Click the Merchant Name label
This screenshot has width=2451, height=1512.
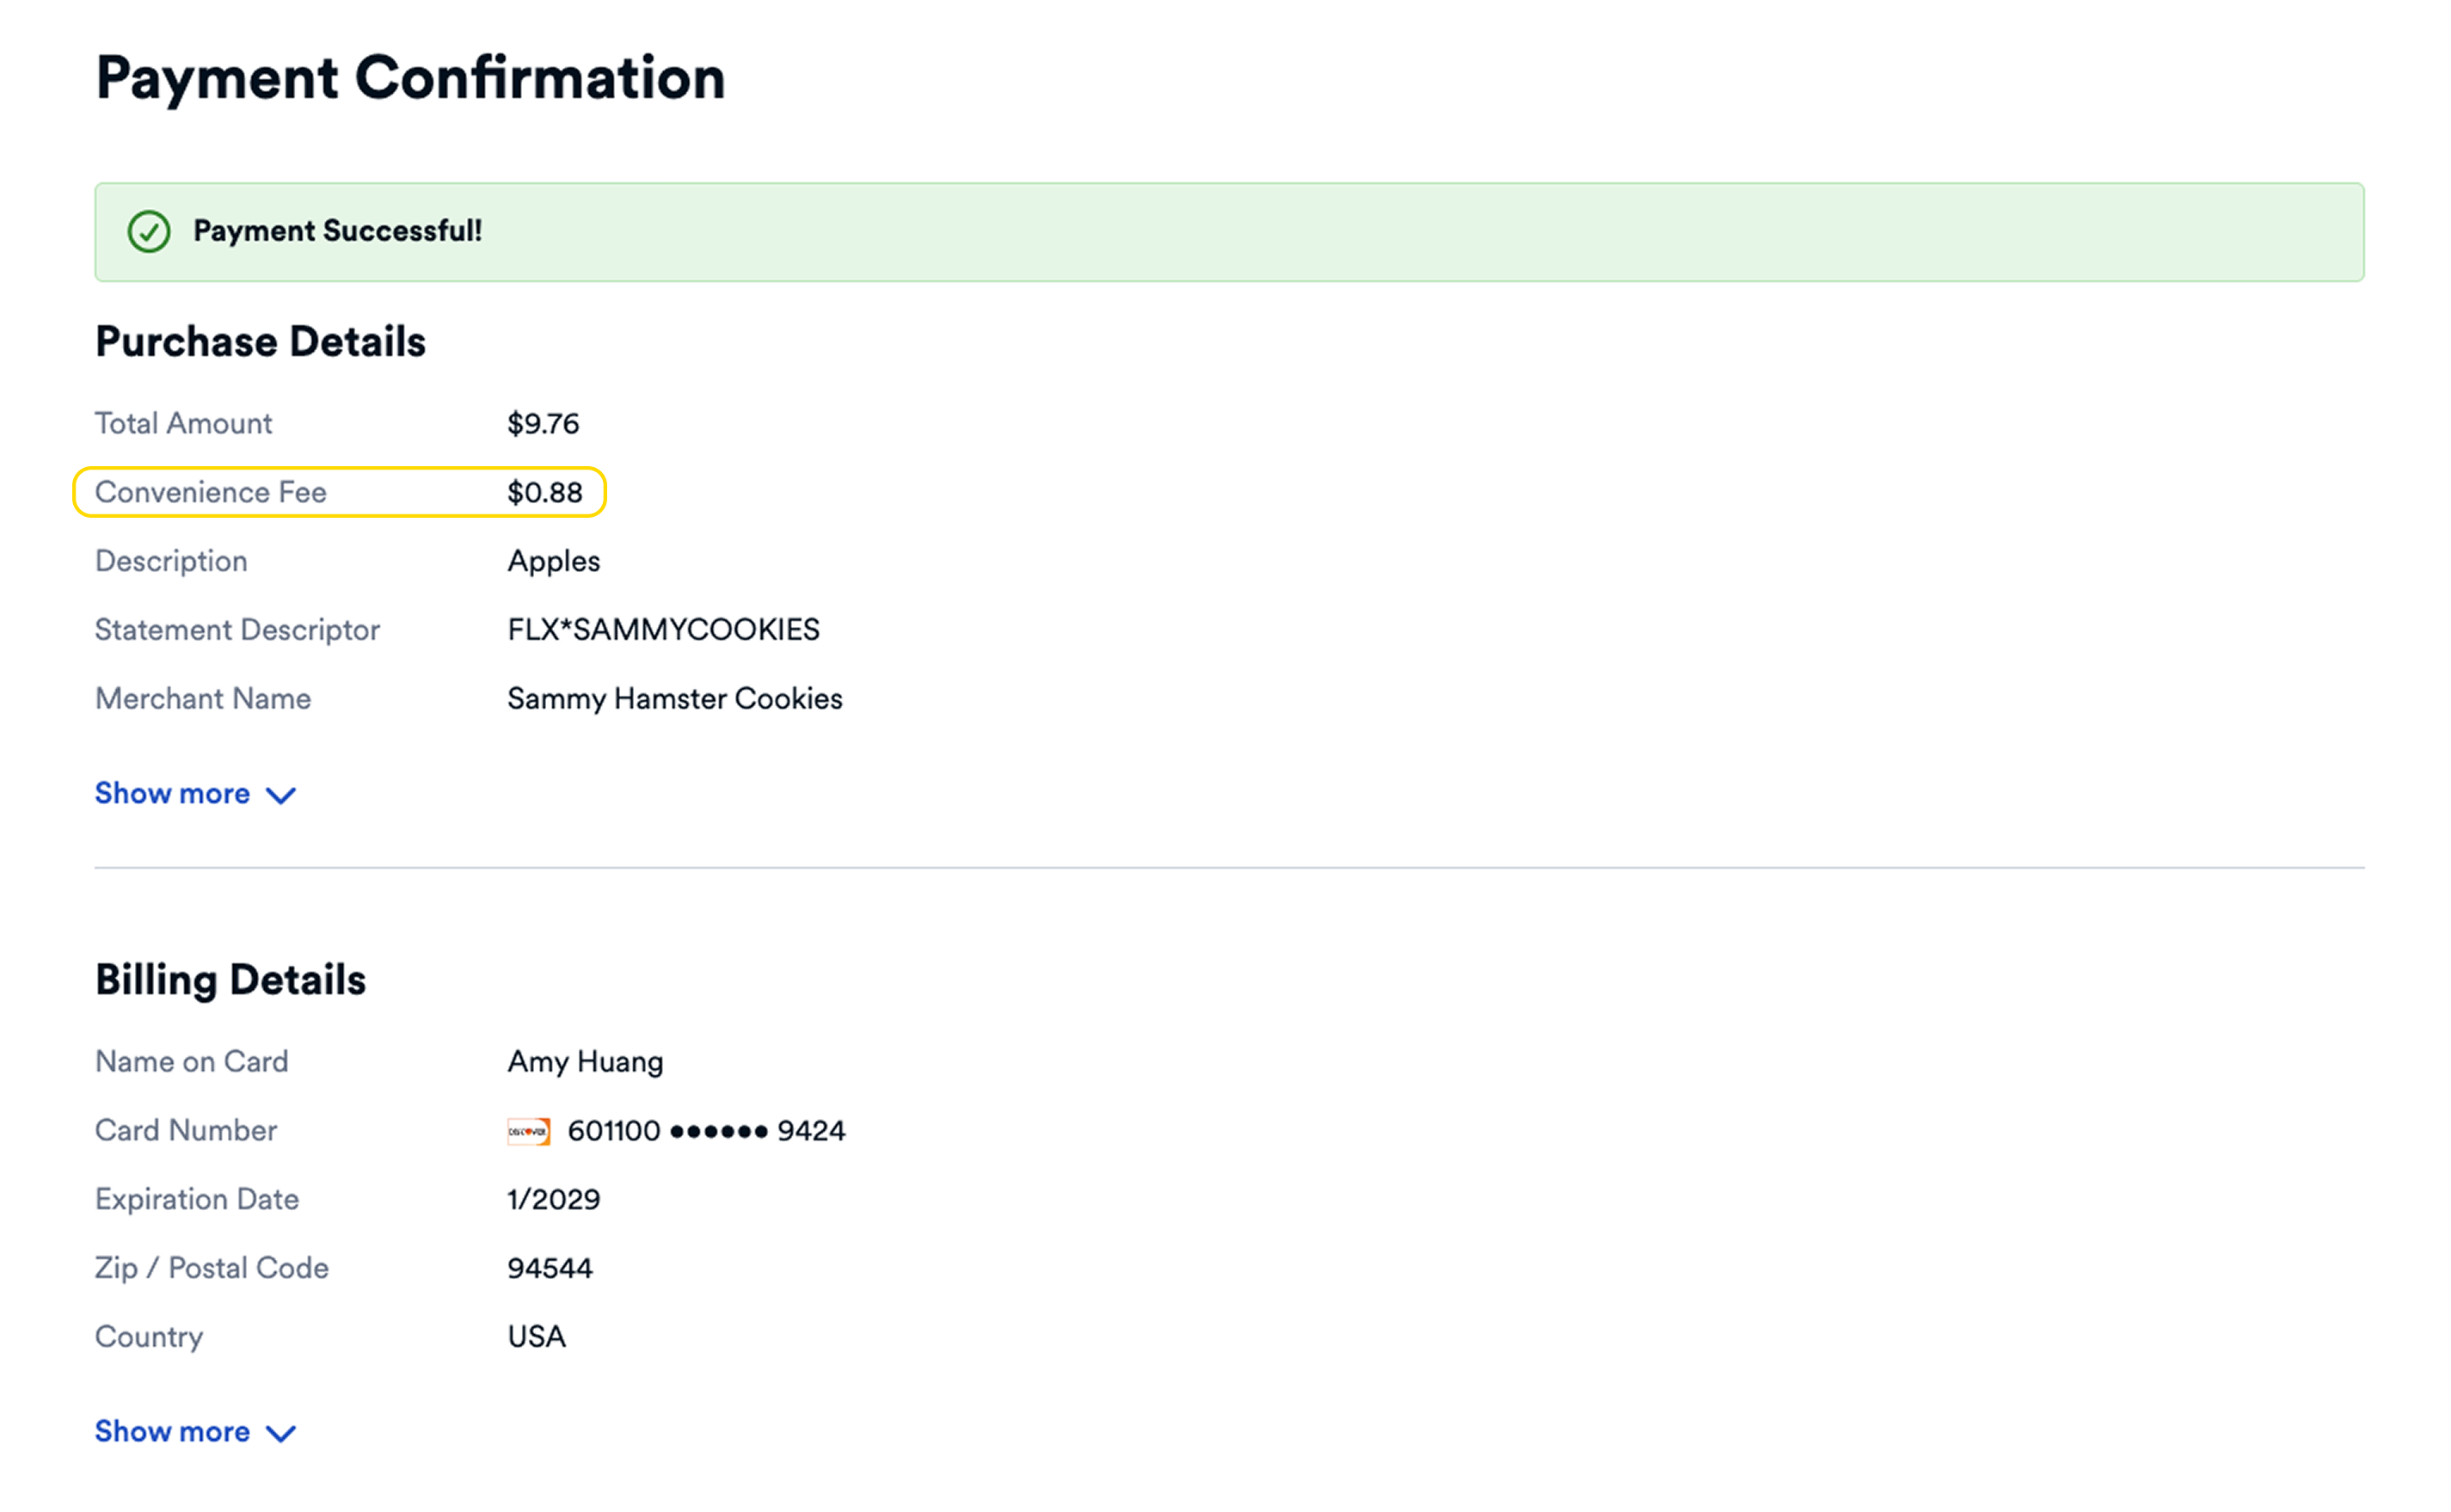tap(203, 699)
